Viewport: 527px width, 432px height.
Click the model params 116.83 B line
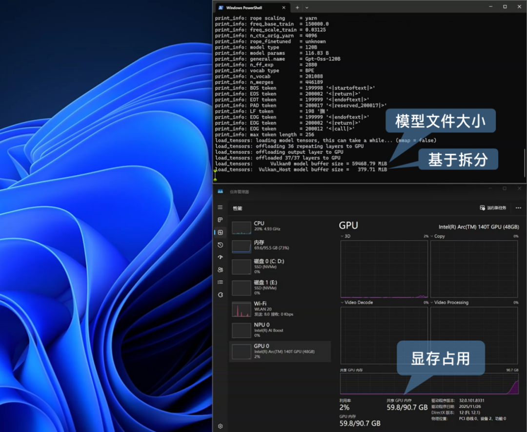tap(272, 53)
